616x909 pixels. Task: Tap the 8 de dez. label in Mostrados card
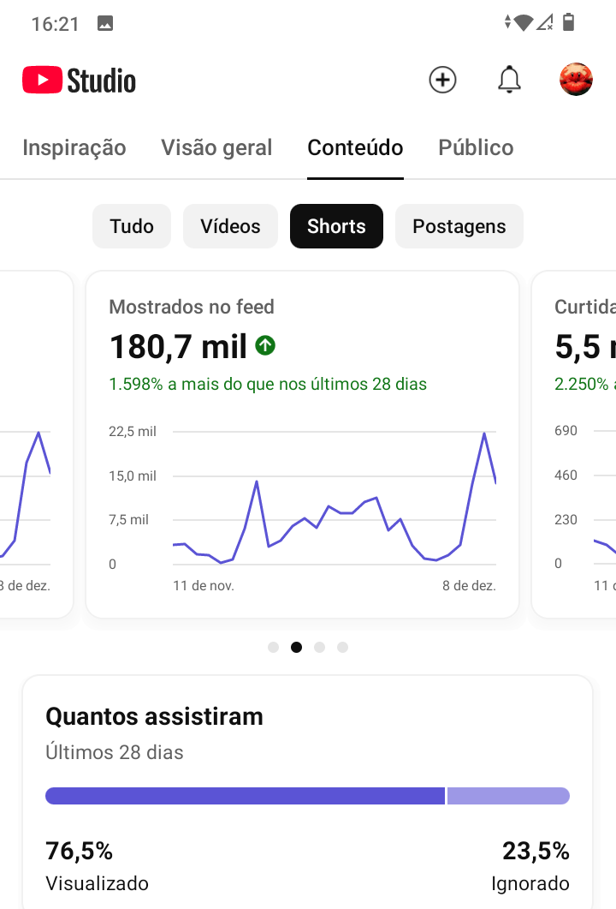[469, 585]
